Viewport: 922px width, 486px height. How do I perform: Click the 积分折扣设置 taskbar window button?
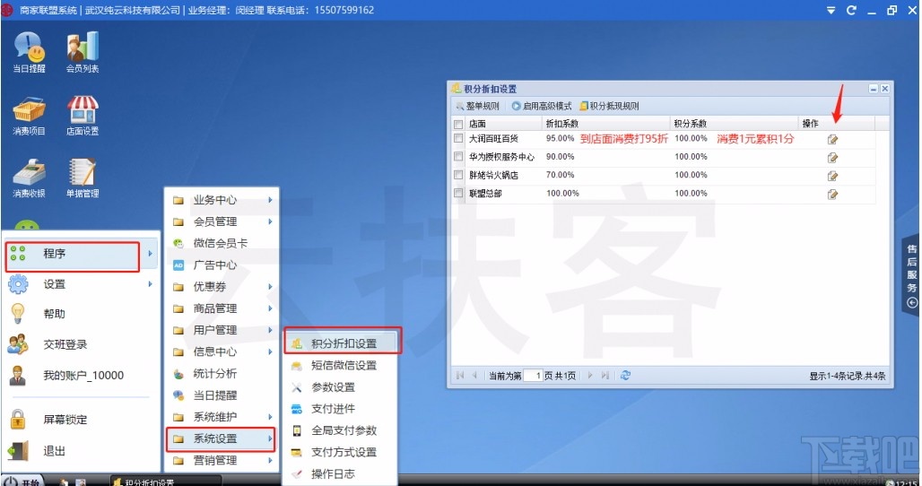click(x=165, y=482)
